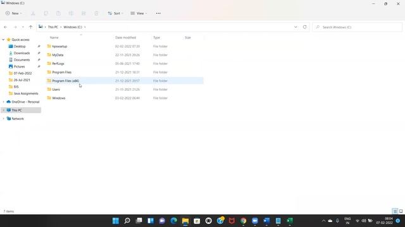Go back with the left arrow button
Viewport: 405px width, 227px height.
coord(6,27)
